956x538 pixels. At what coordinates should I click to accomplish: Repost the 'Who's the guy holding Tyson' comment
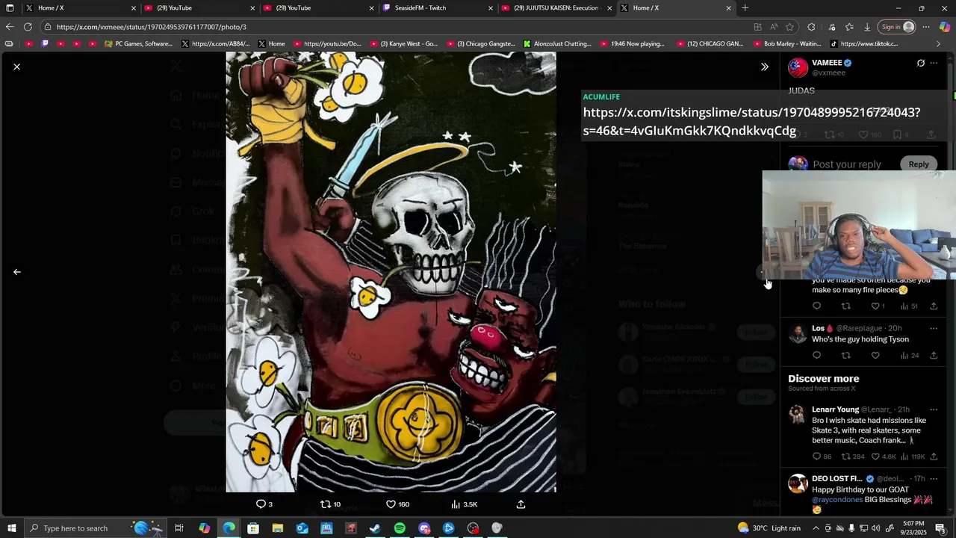[x=845, y=356]
